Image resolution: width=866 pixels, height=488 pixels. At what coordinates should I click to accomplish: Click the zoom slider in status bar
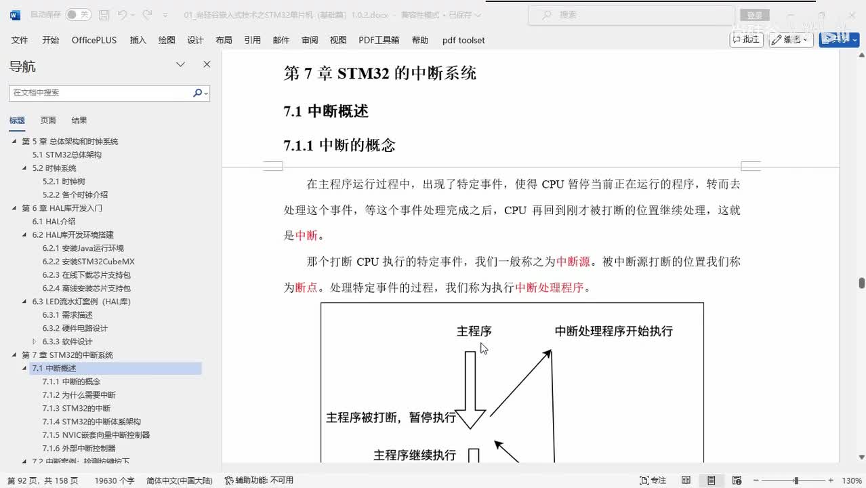(x=793, y=481)
